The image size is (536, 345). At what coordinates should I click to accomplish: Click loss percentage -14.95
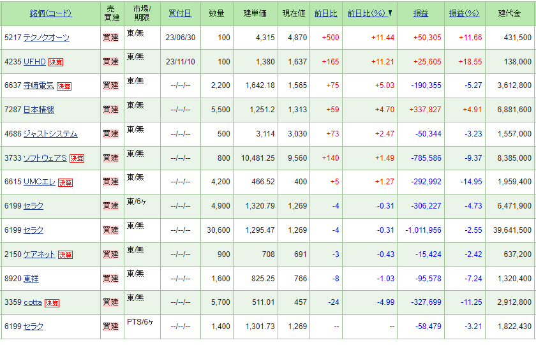tap(471, 182)
